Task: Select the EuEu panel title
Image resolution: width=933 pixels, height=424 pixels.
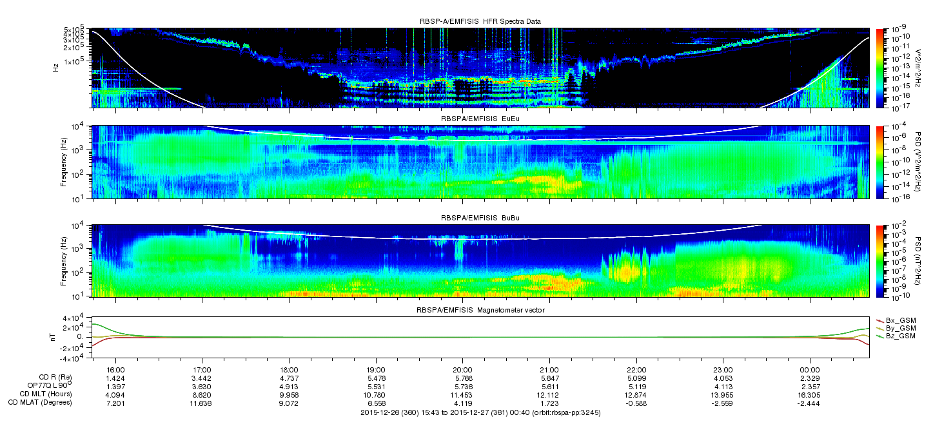Action: (480, 119)
